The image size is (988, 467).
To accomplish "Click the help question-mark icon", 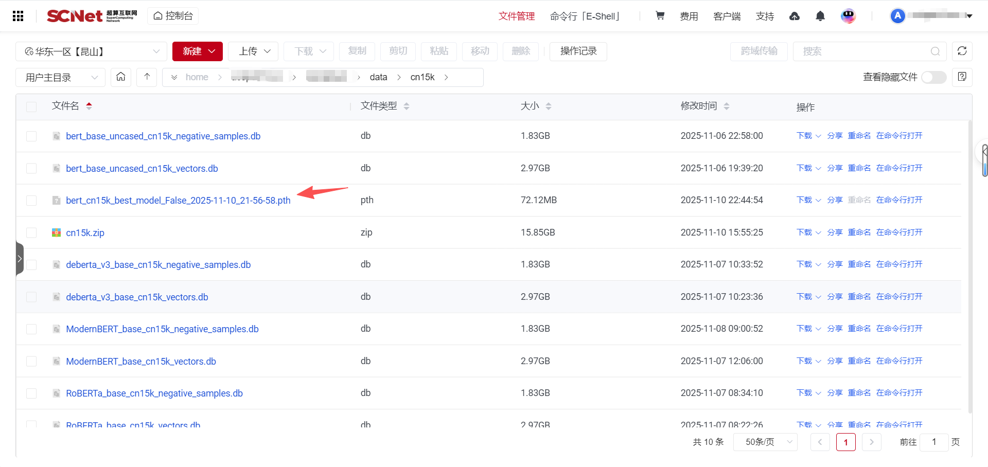I will click(962, 77).
